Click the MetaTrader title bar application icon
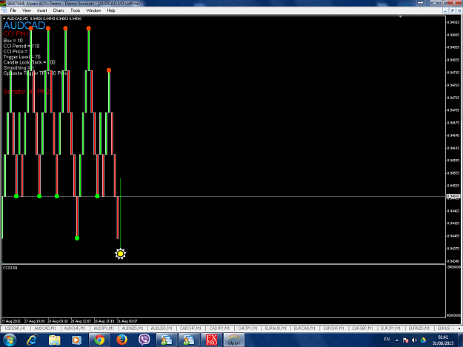Image resolution: width=463 pixels, height=347 pixels. (3, 3)
